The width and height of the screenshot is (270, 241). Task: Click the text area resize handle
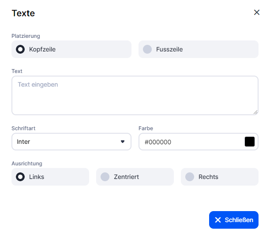[x=255, y=112]
